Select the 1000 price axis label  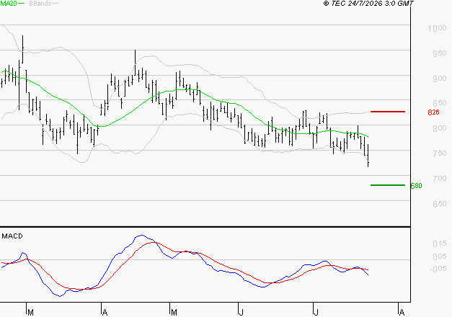437,28
